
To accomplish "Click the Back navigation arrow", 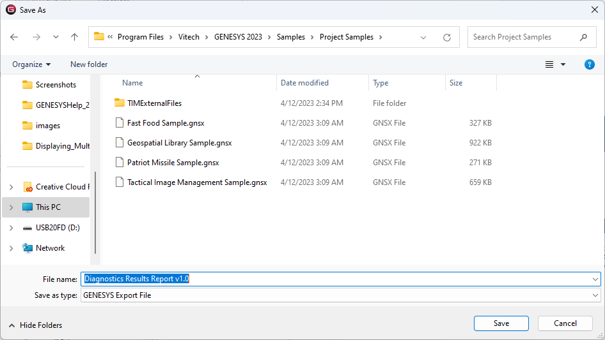I will pos(14,37).
